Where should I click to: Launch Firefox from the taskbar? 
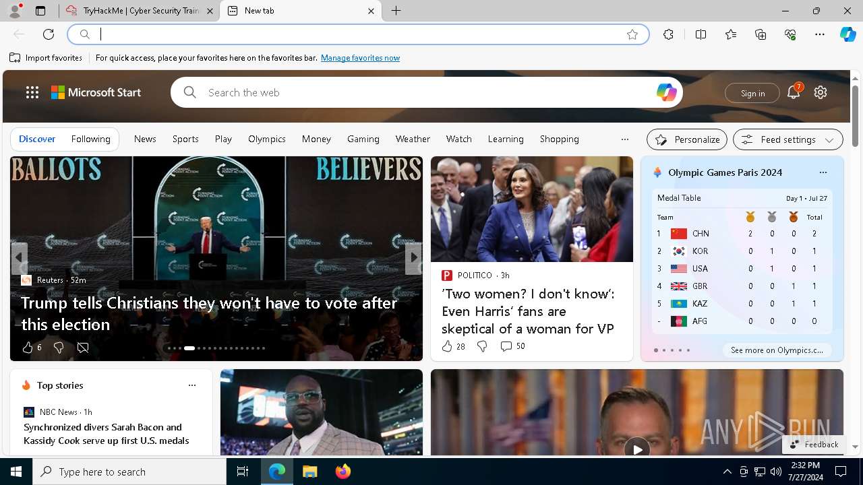343,472
